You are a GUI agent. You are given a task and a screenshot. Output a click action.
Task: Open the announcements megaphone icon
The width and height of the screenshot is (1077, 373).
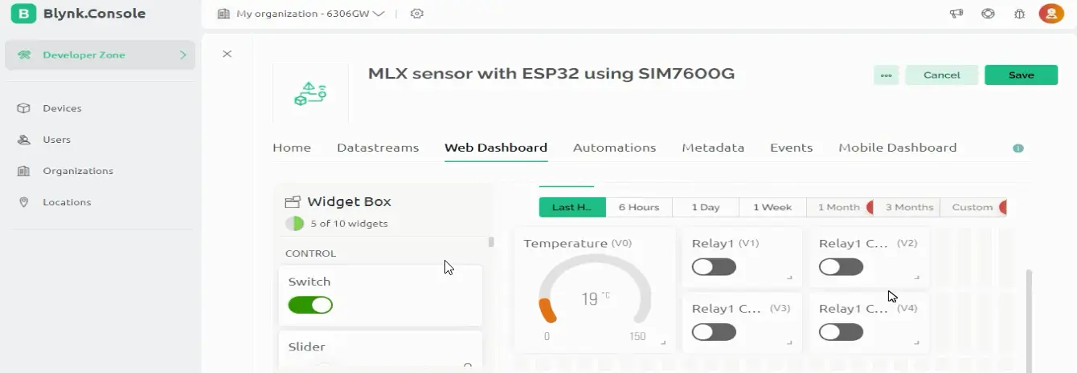click(956, 14)
